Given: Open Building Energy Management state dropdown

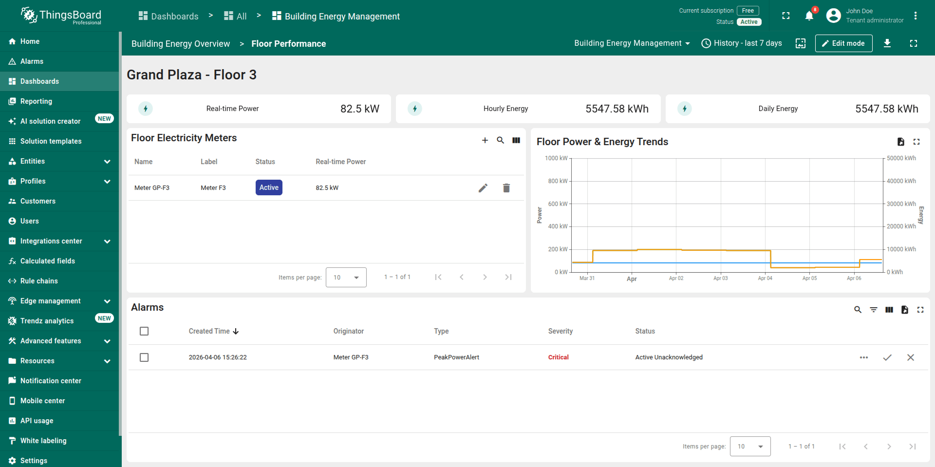Looking at the screenshot, I should (x=632, y=43).
